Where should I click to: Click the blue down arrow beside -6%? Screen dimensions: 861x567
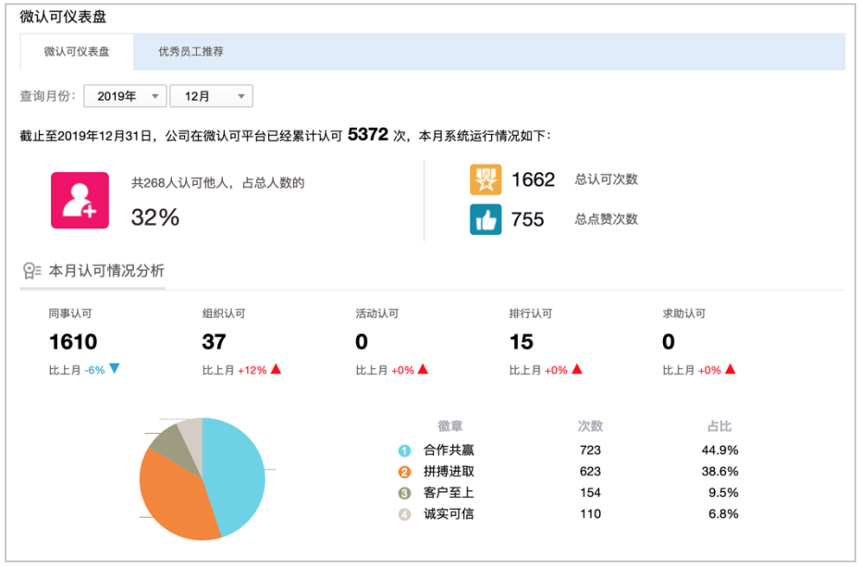115,369
